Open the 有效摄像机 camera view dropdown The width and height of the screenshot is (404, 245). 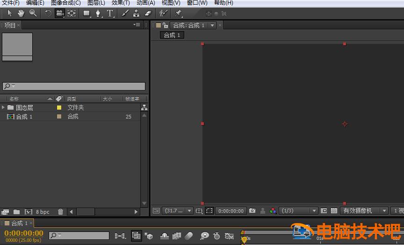(x=364, y=211)
